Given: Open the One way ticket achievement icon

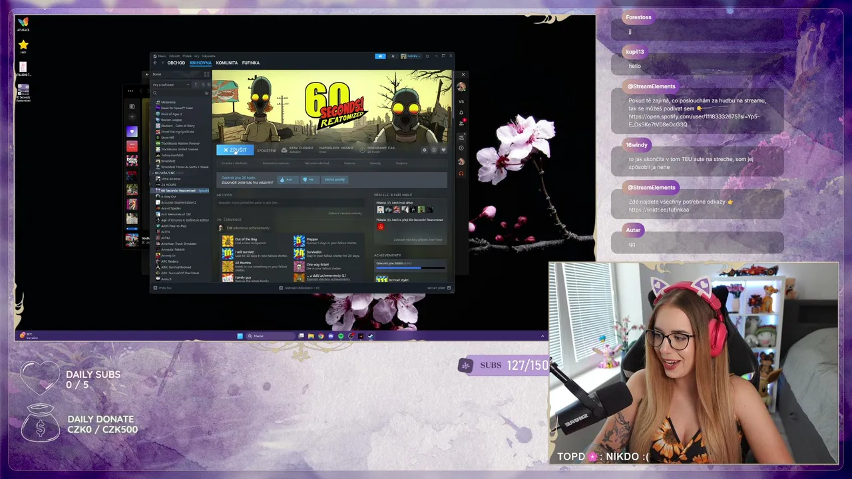Looking at the screenshot, I should click(300, 266).
